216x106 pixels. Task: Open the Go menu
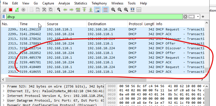[36, 3]
